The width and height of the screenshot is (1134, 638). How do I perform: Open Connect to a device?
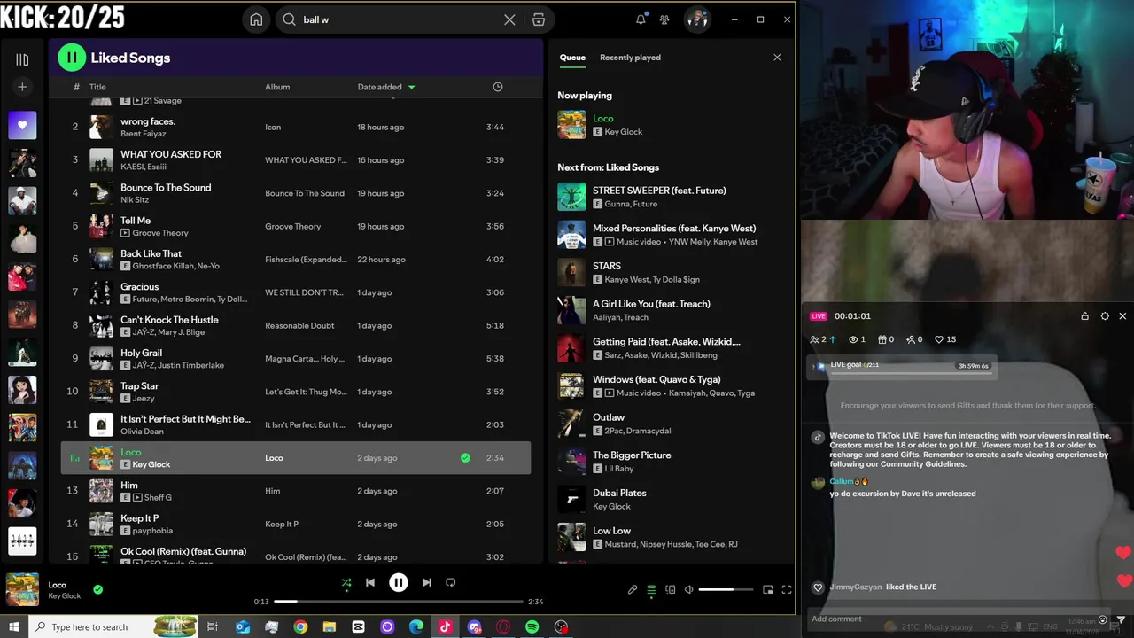point(671,590)
